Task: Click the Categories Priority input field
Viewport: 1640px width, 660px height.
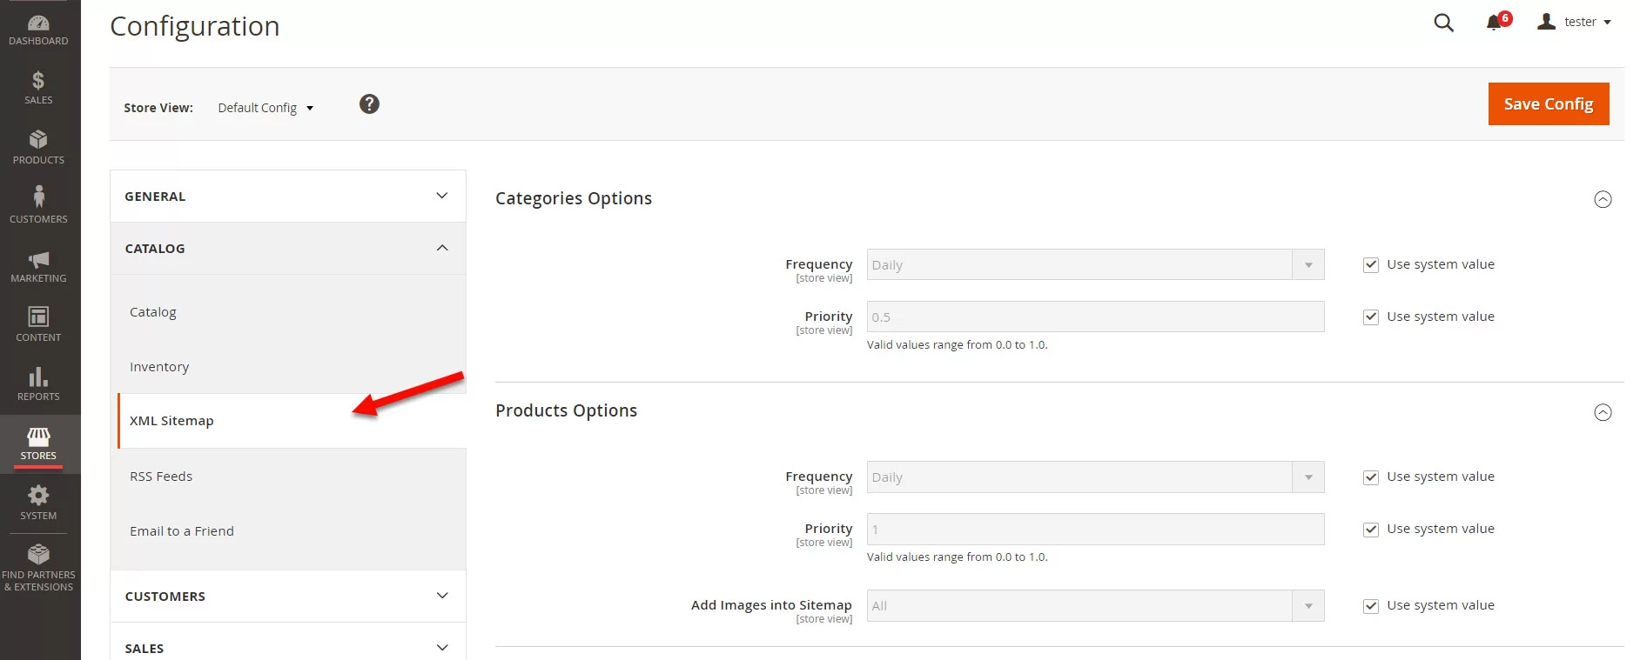Action: [x=1095, y=317]
